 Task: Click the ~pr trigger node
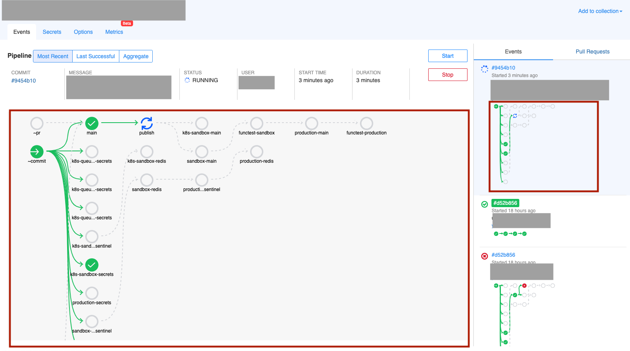(37, 123)
